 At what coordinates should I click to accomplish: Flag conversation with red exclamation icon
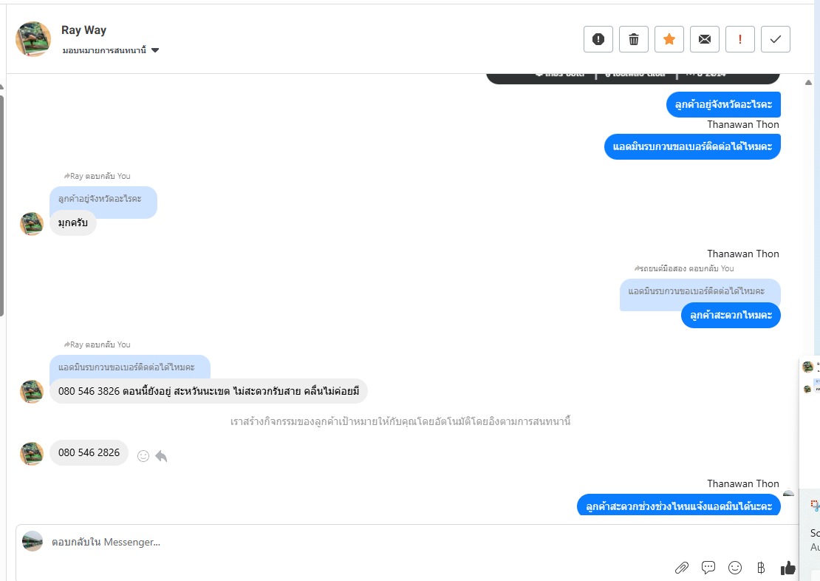(x=740, y=39)
